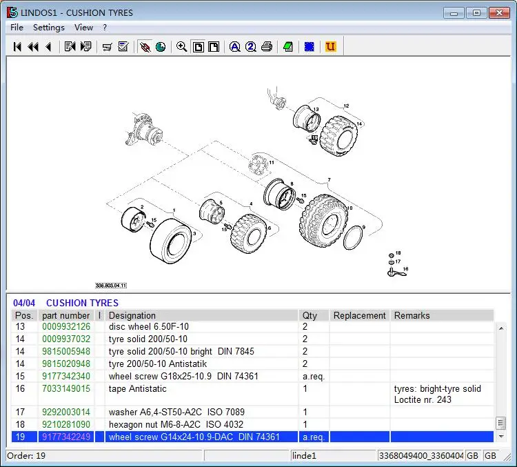Screen dimensions: 517x467
Task: Click the zoom magnifier icon
Action: point(181,47)
